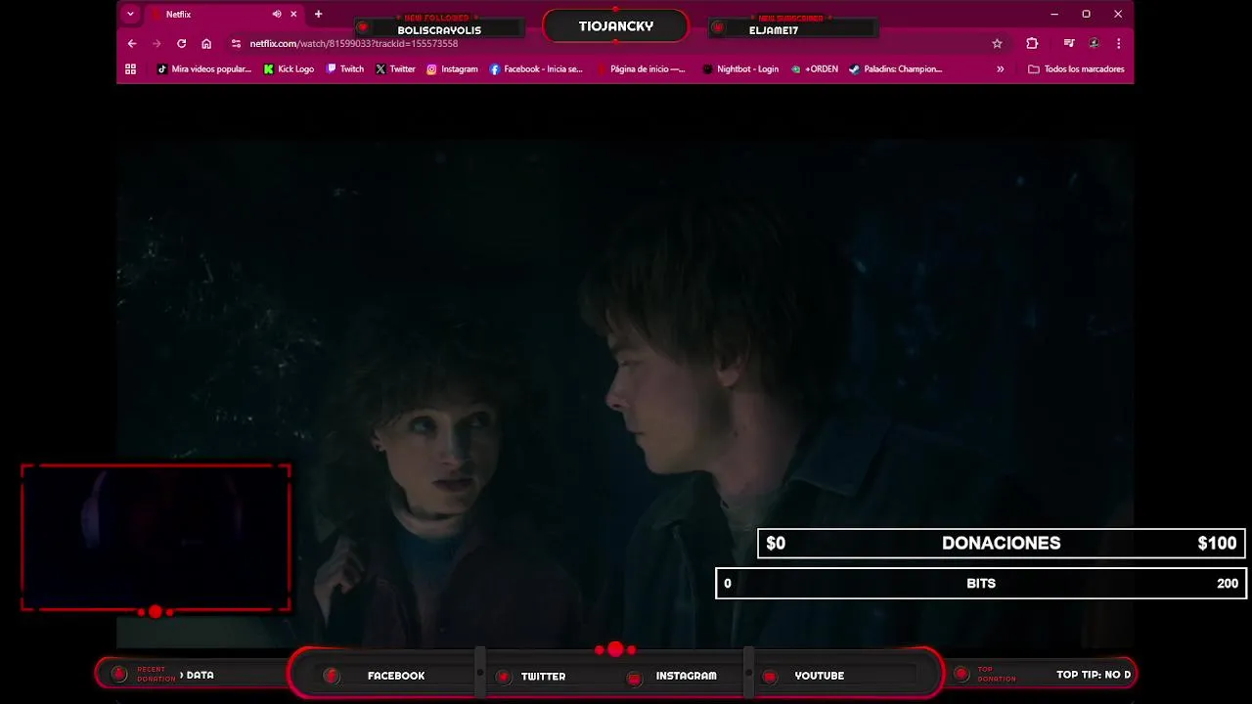The image size is (1252, 704).
Task: Click the FACEBOOK label in overlay
Action: [x=396, y=676]
